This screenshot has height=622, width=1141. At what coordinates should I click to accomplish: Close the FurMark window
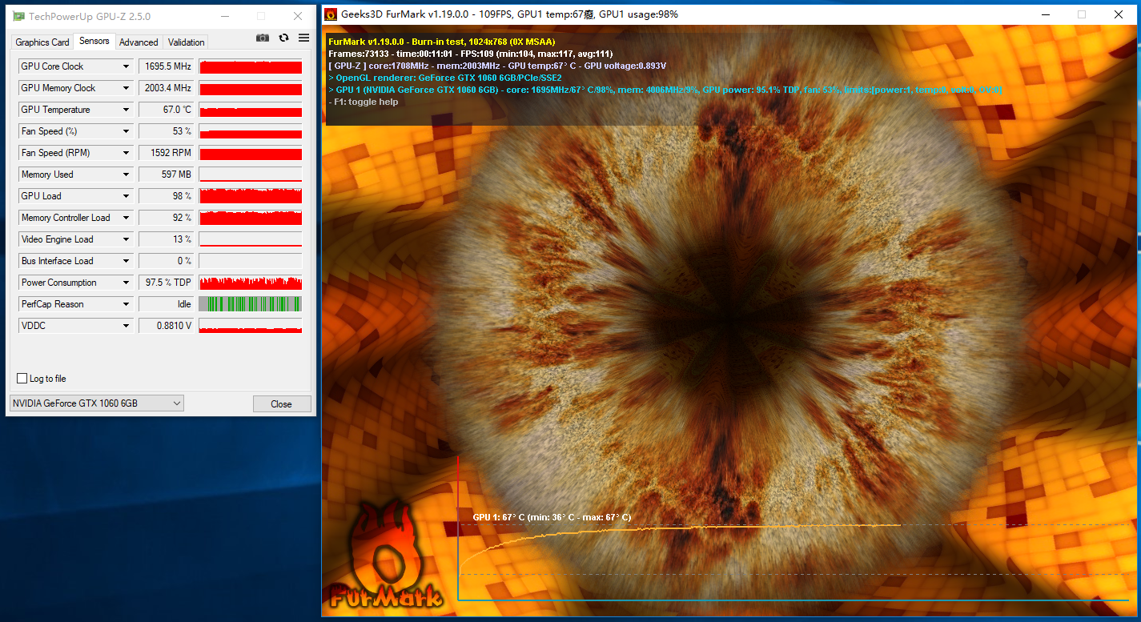pyautogui.click(x=1119, y=14)
